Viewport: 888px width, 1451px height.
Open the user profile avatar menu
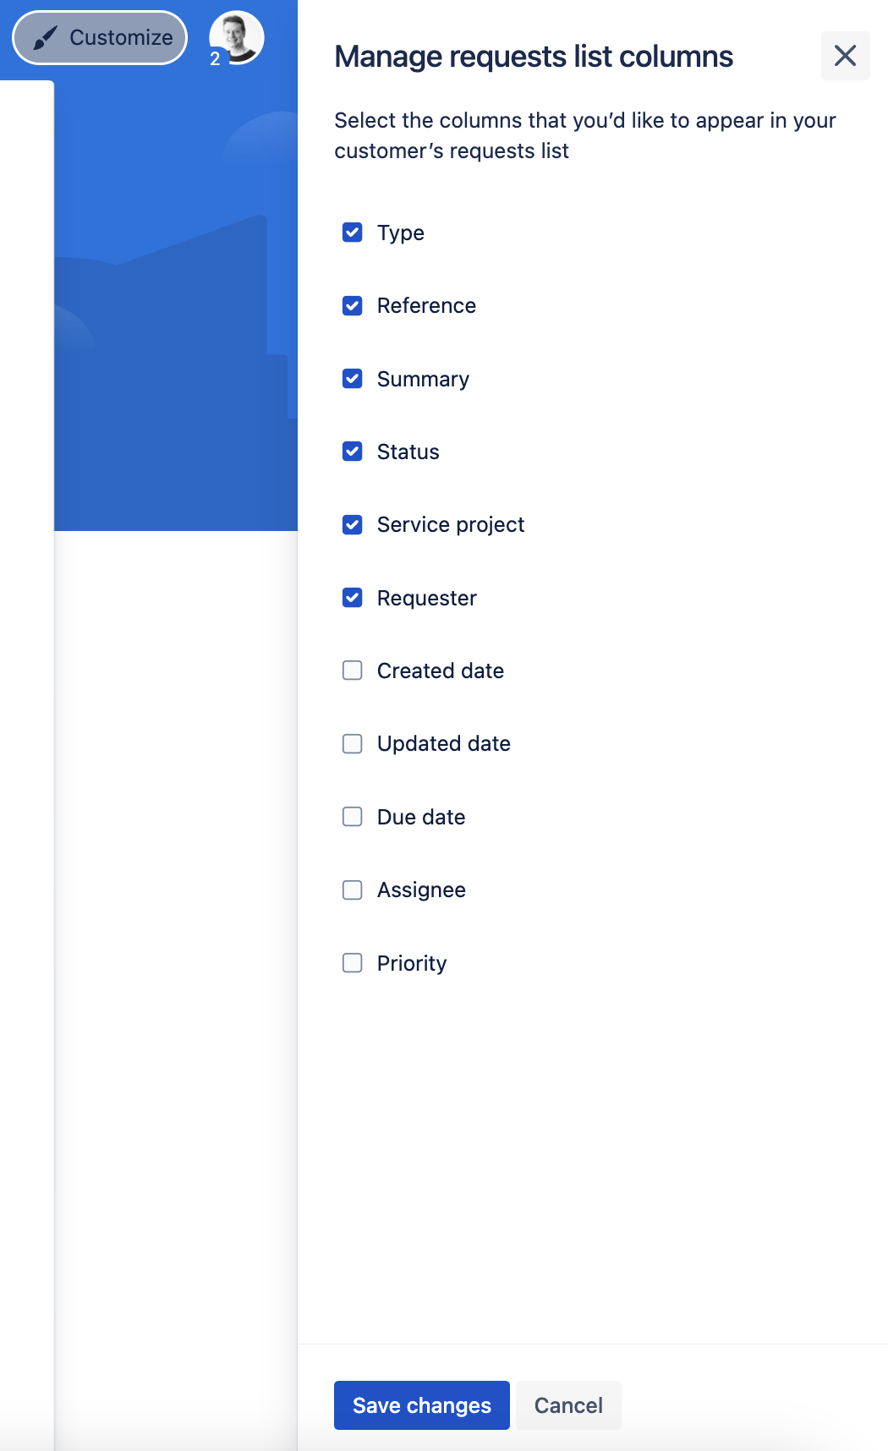click(235, 37)
